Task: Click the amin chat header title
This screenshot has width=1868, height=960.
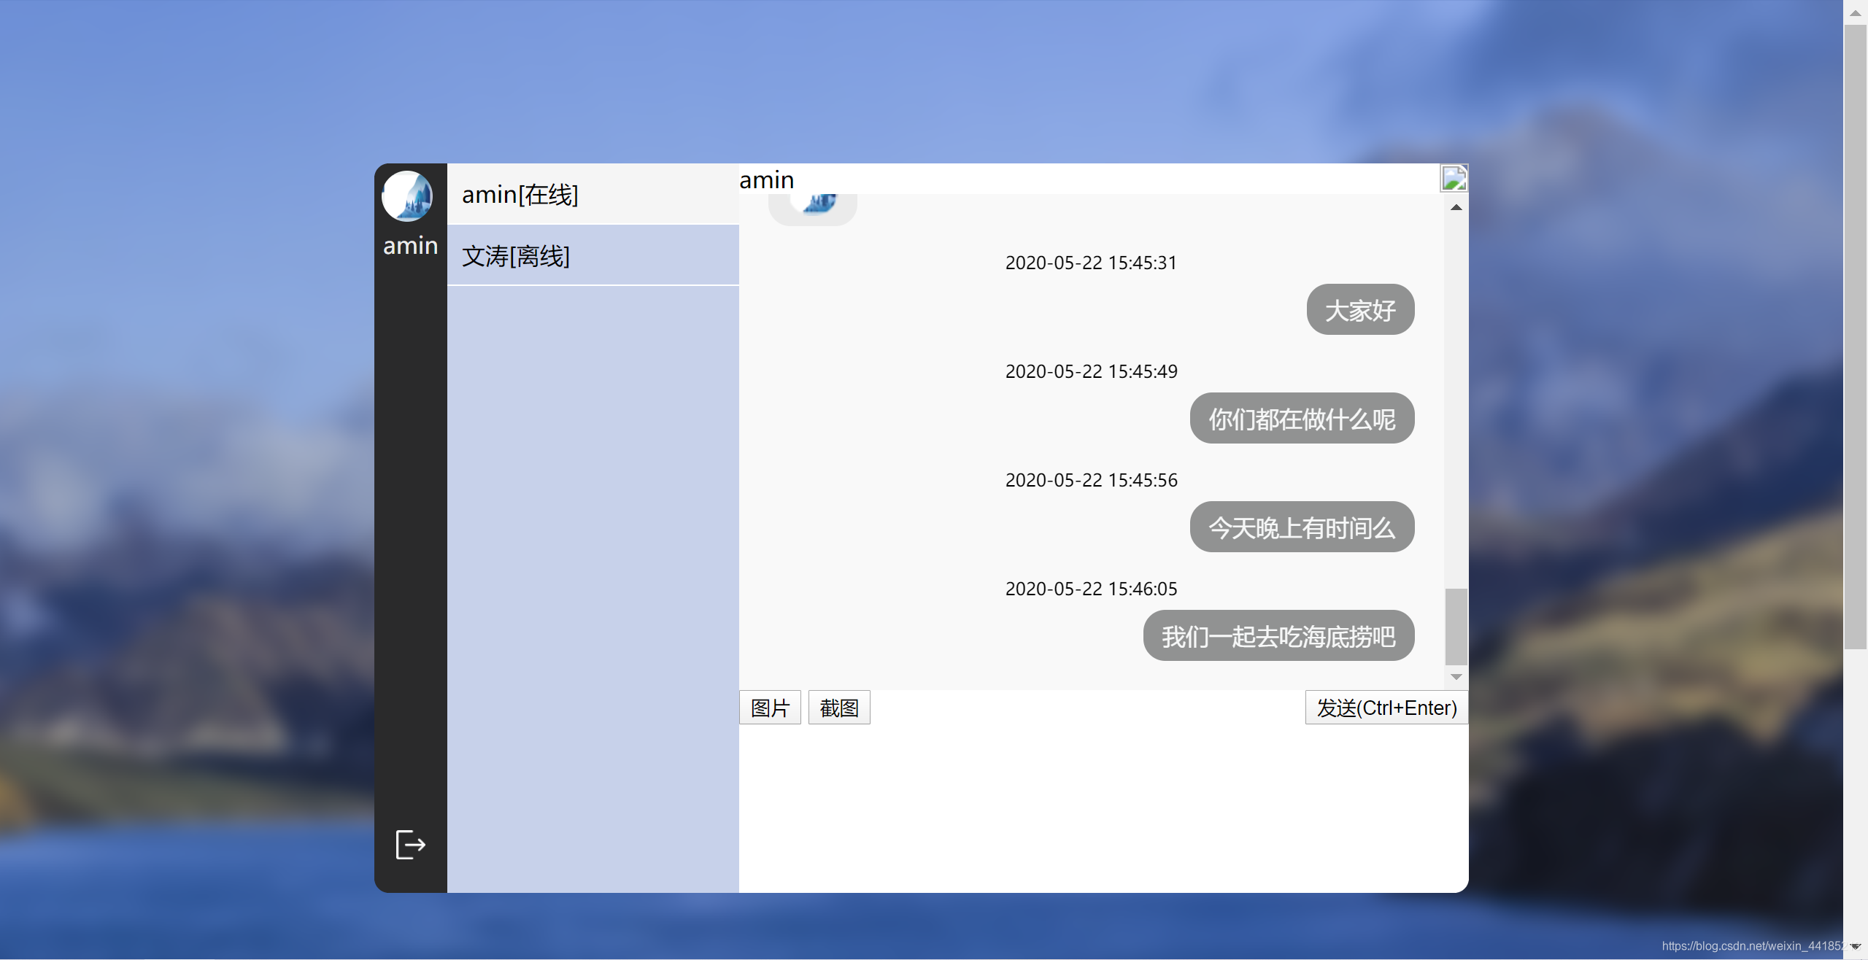Action: pyautogui.click(x=766, y=179)
